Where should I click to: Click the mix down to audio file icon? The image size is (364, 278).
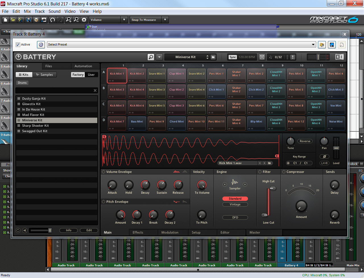[44, 20]
